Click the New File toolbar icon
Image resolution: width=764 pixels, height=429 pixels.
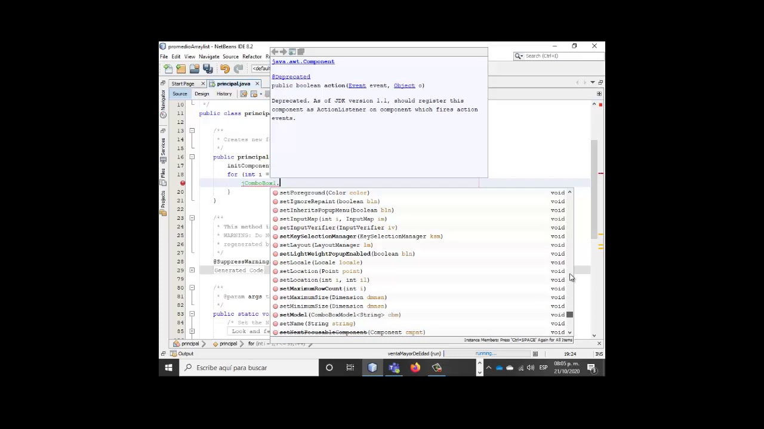(168, 69)
